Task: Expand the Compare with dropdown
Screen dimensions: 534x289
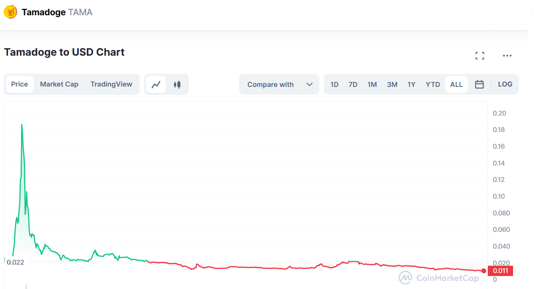Action: pos(279,84)
